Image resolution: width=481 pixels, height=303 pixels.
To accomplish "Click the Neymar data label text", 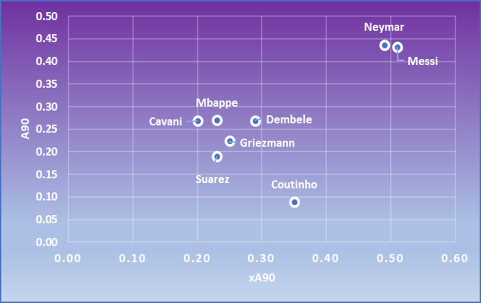I will click(x=384, y=27).
